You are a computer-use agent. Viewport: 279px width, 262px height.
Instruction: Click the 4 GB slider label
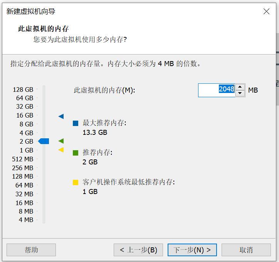pos(26,133)
